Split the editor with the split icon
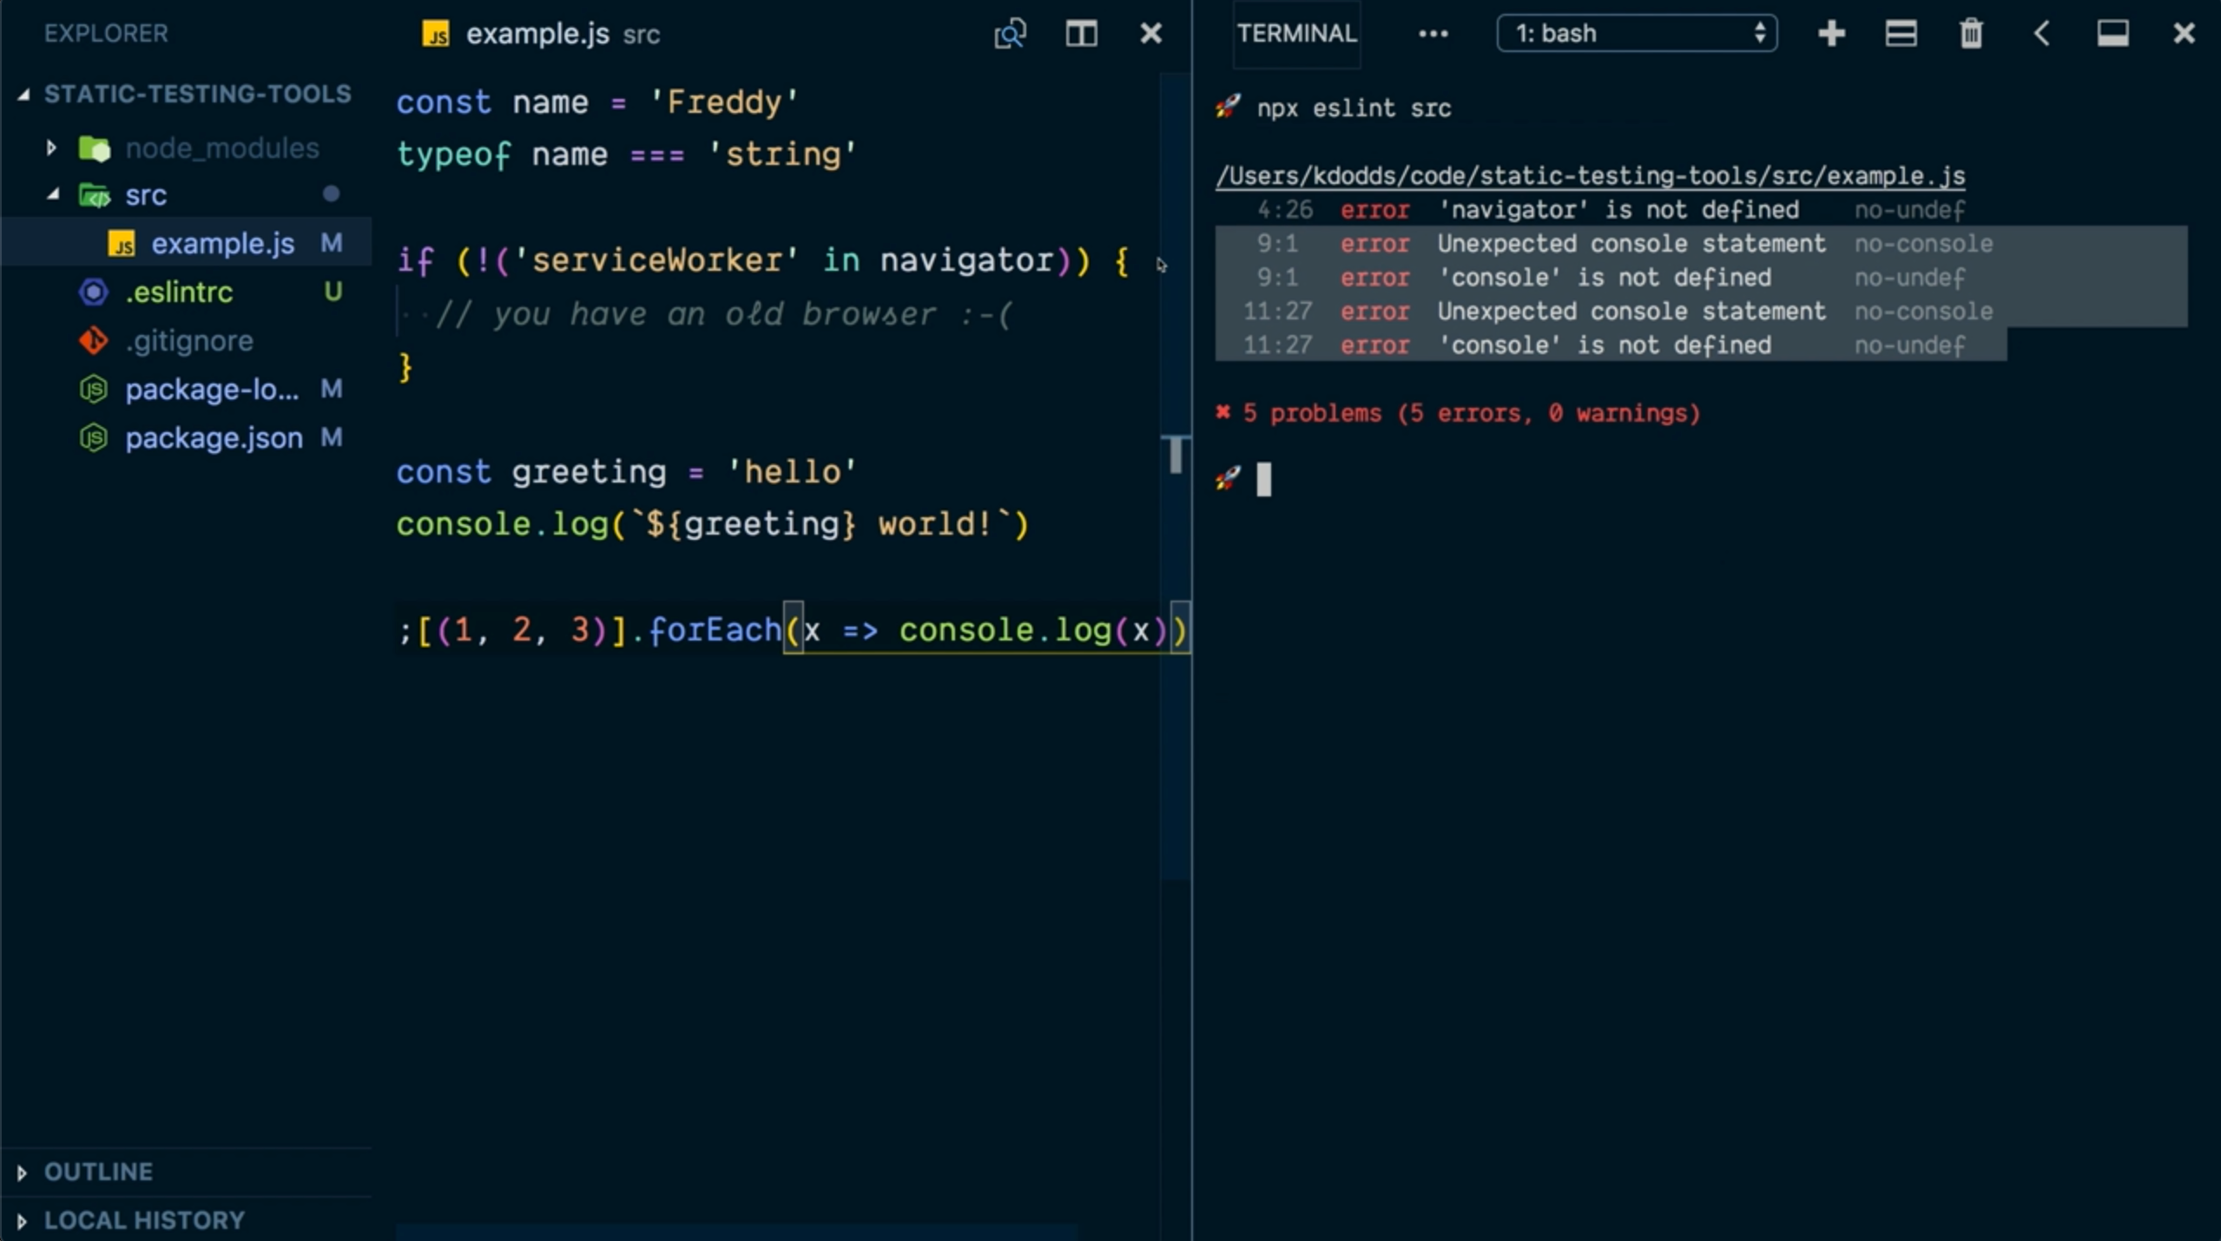The height and width of the screenshot is (1241, 2221). [1081, 34]
